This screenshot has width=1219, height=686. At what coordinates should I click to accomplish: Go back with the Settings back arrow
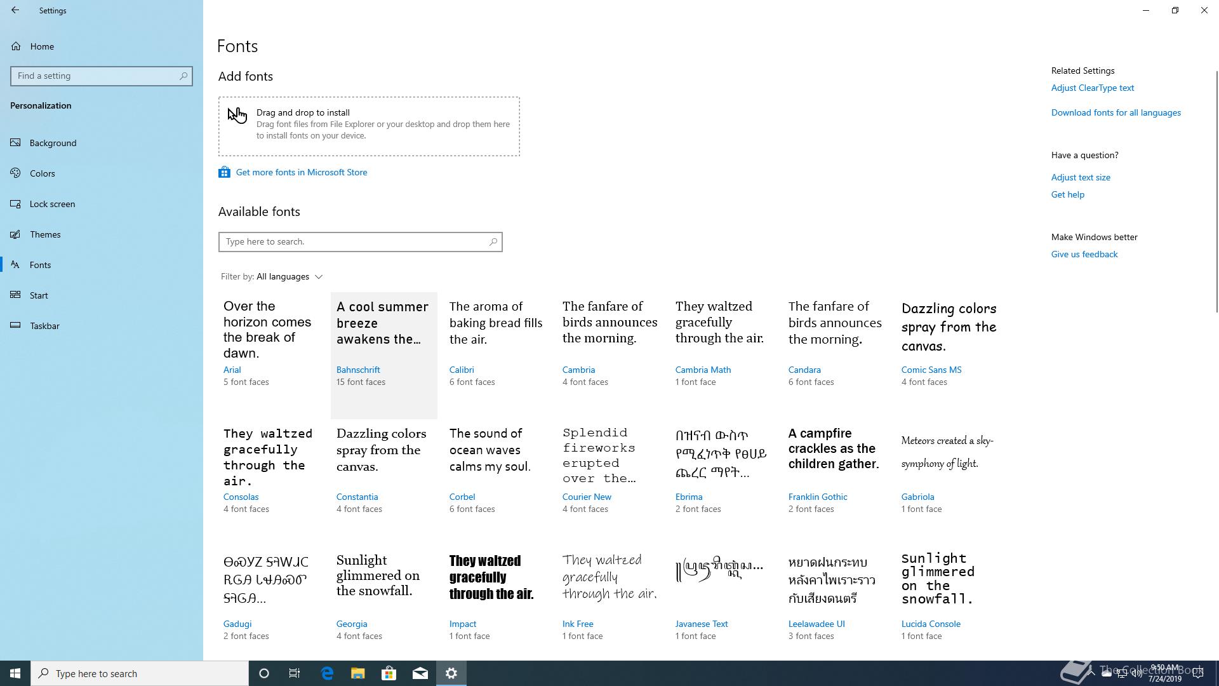(x=15, y=10)
